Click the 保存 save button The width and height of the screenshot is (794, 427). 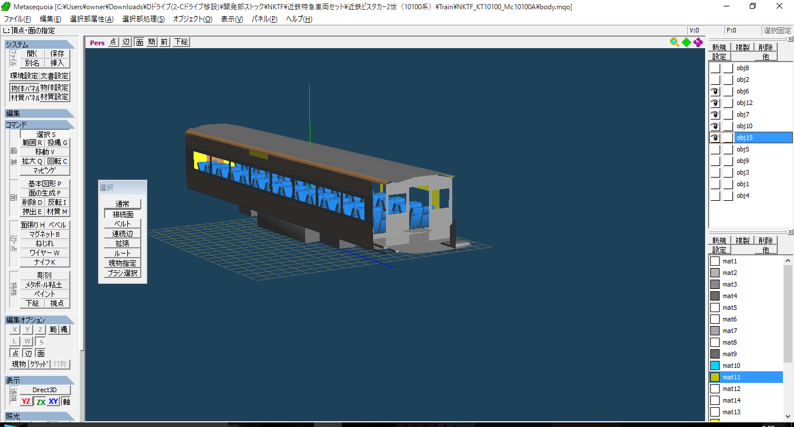click(58, 53)
